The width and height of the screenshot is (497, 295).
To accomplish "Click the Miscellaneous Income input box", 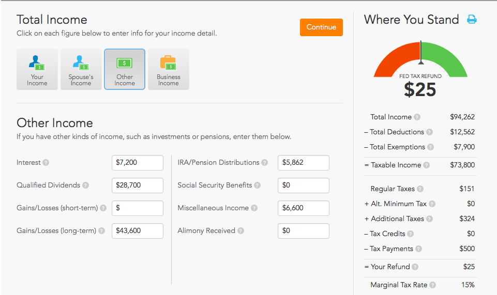I will 304,208.
